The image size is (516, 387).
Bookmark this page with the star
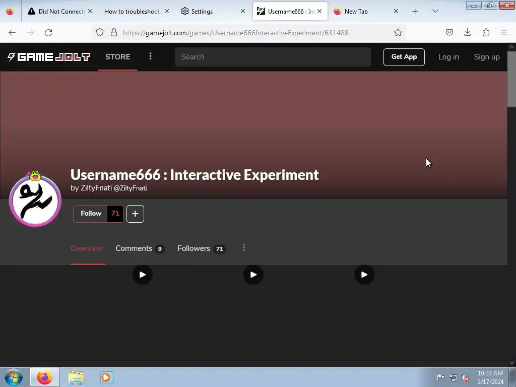tap(398, 32)
